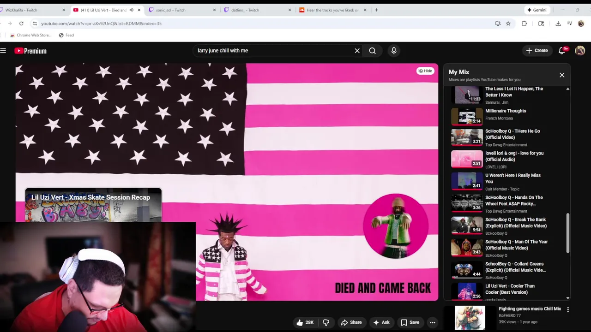The width and height of the screenshot is (591, 332).
Task: Switch to Hear the tracks you've liked tab
Action: tap(332, 10)
